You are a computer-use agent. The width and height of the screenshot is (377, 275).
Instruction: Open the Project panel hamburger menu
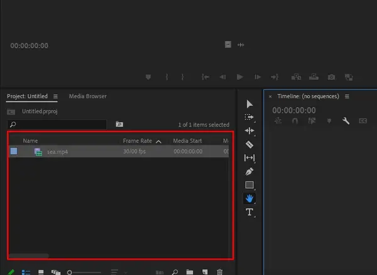[55, 96]
